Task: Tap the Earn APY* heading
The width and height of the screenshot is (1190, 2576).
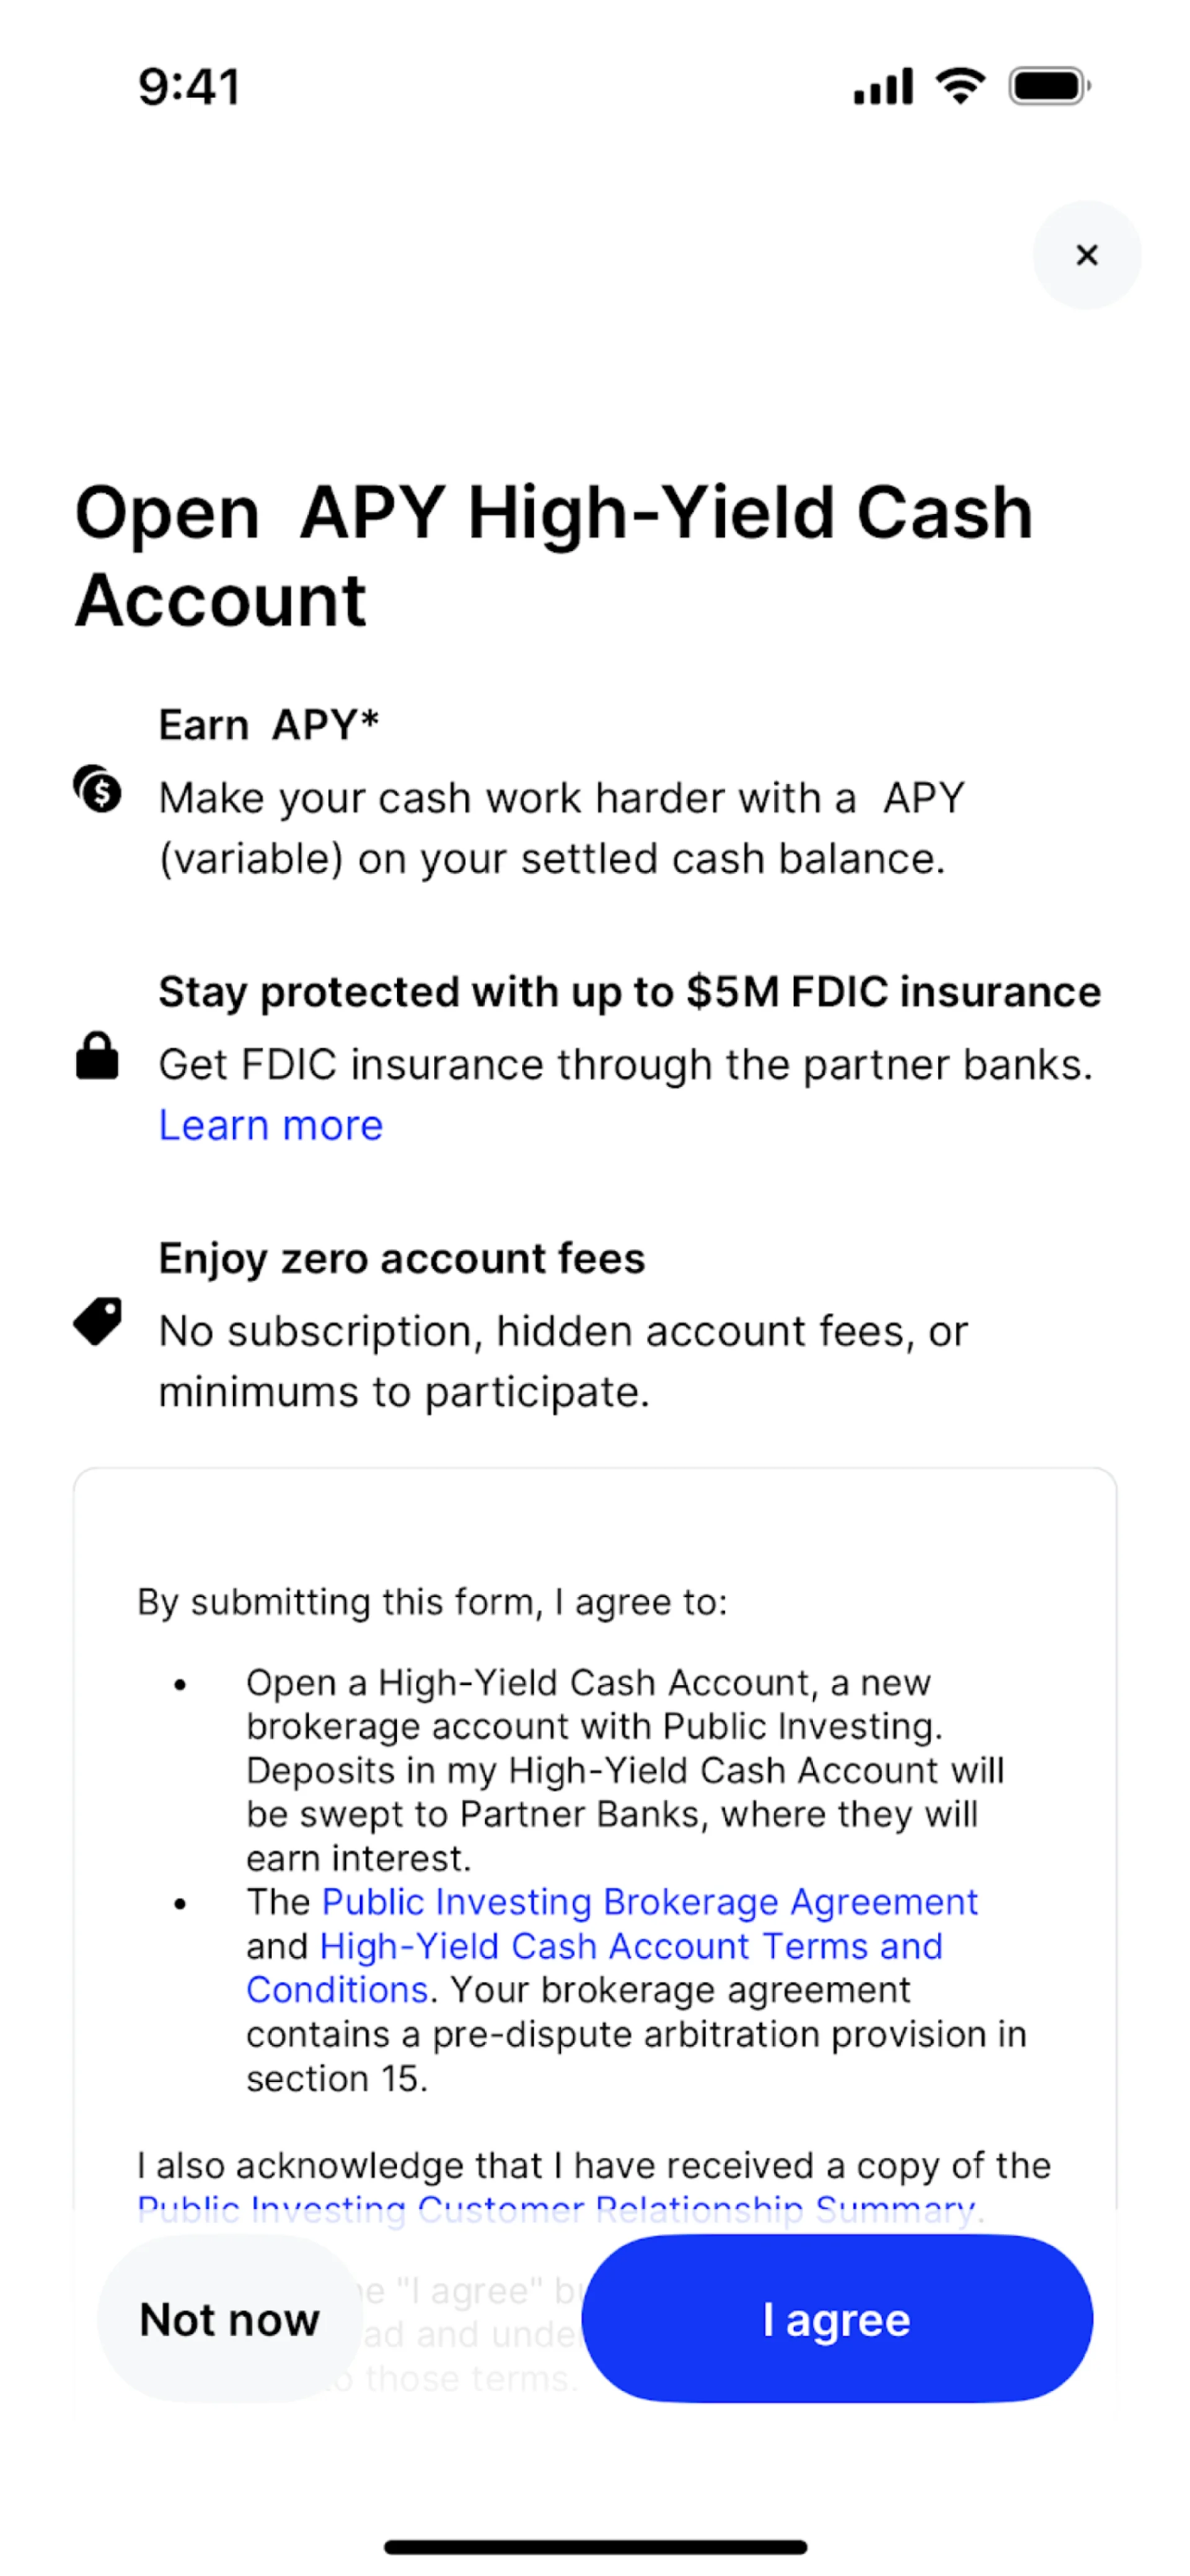Action: [x=269, y=725]
